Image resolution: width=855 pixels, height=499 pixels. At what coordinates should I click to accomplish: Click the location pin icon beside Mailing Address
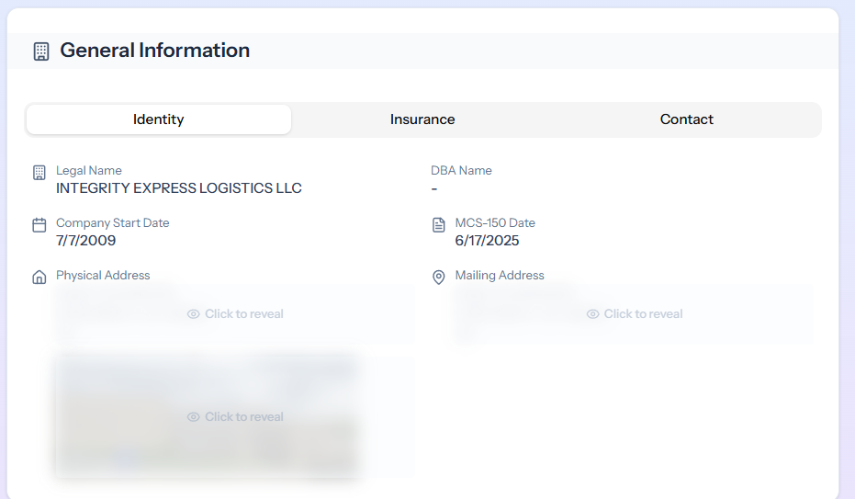click(x=439, y=278)
